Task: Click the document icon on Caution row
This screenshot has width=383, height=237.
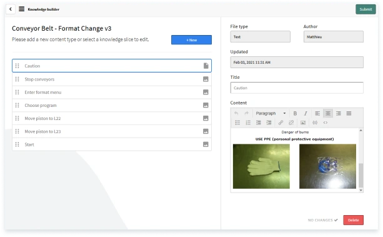Action: pos(206,66)
